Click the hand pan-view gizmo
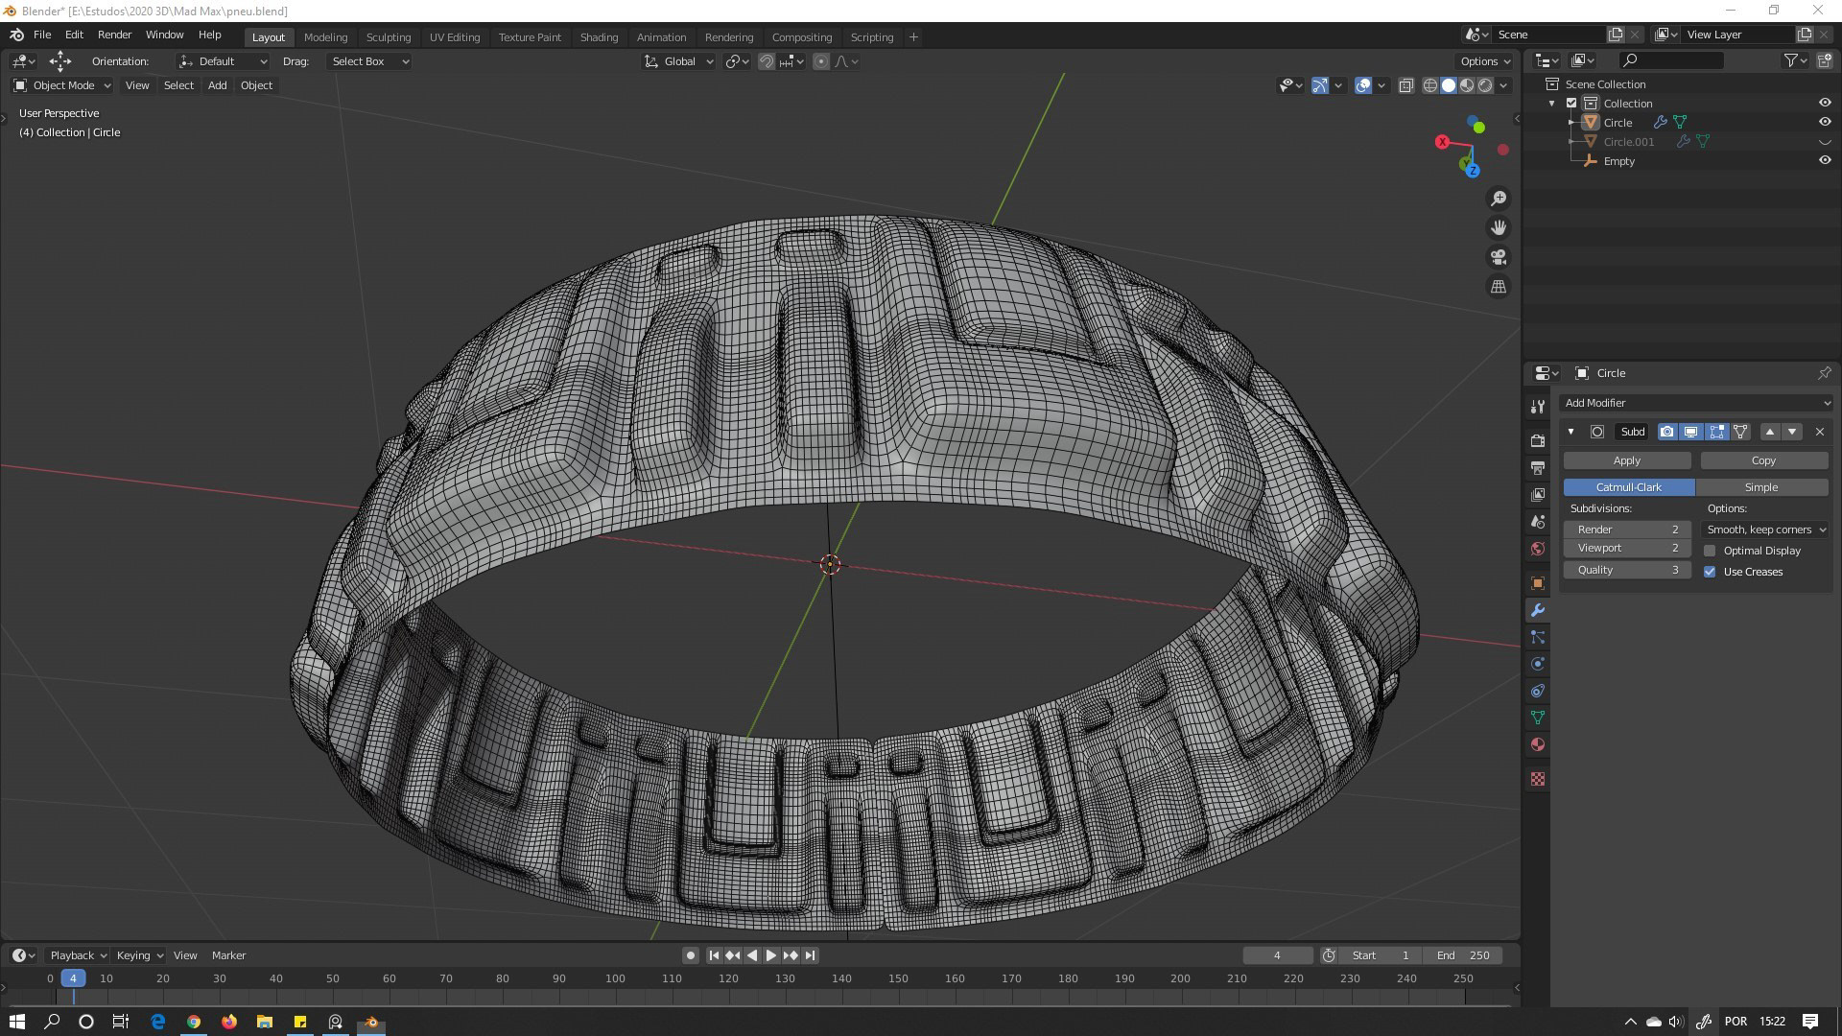1842x1036 pixels. pos(1499,228)
